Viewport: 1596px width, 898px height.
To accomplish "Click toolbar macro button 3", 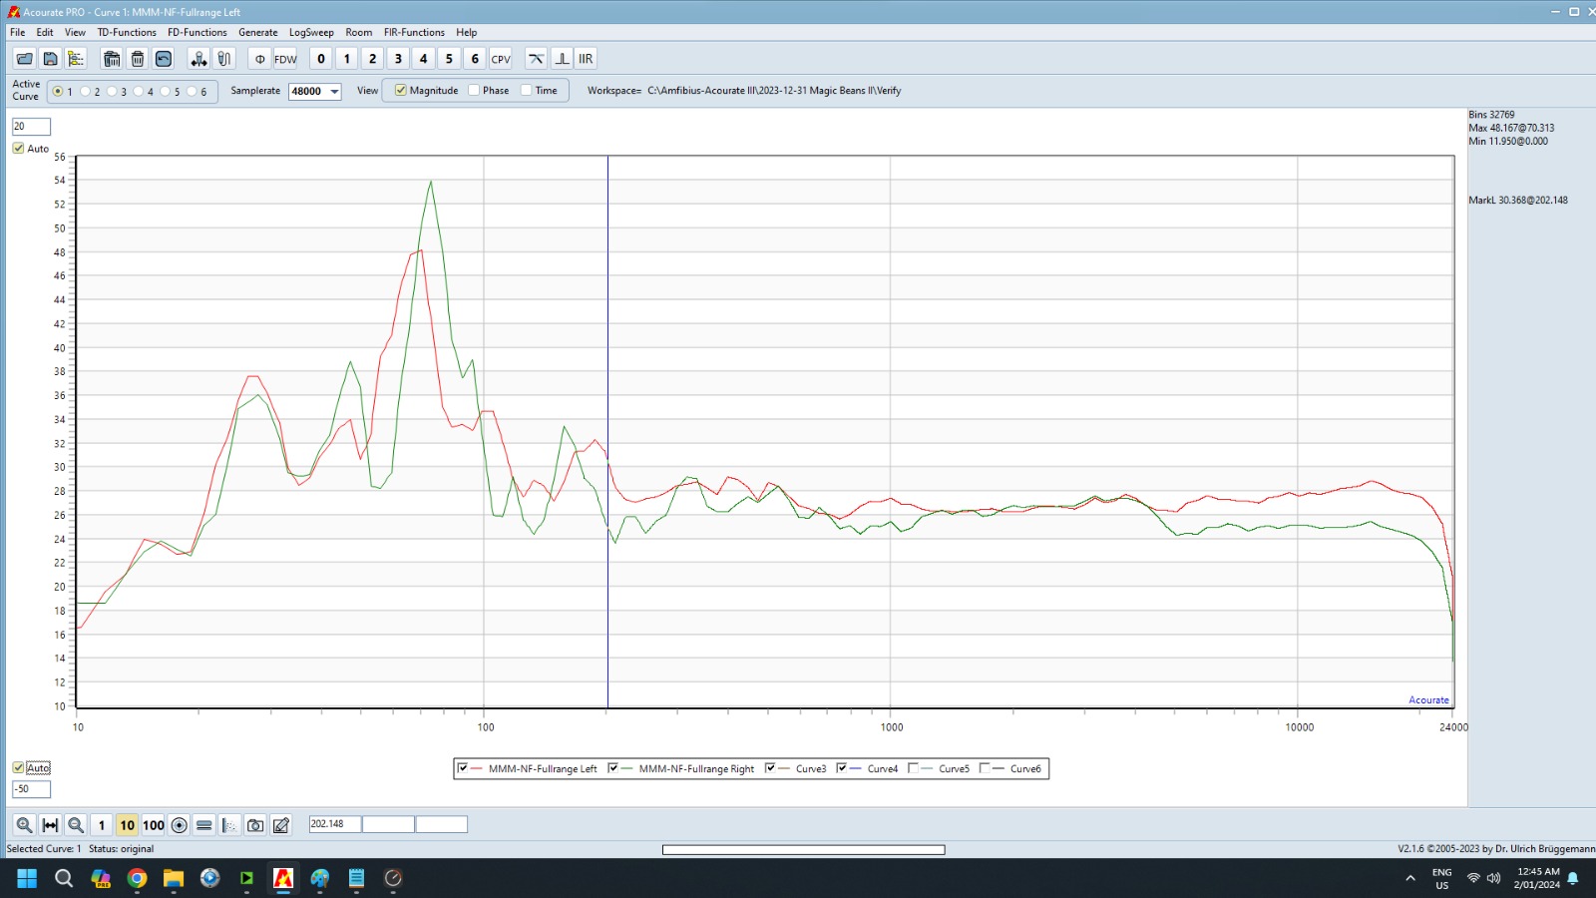I will 398,59.
